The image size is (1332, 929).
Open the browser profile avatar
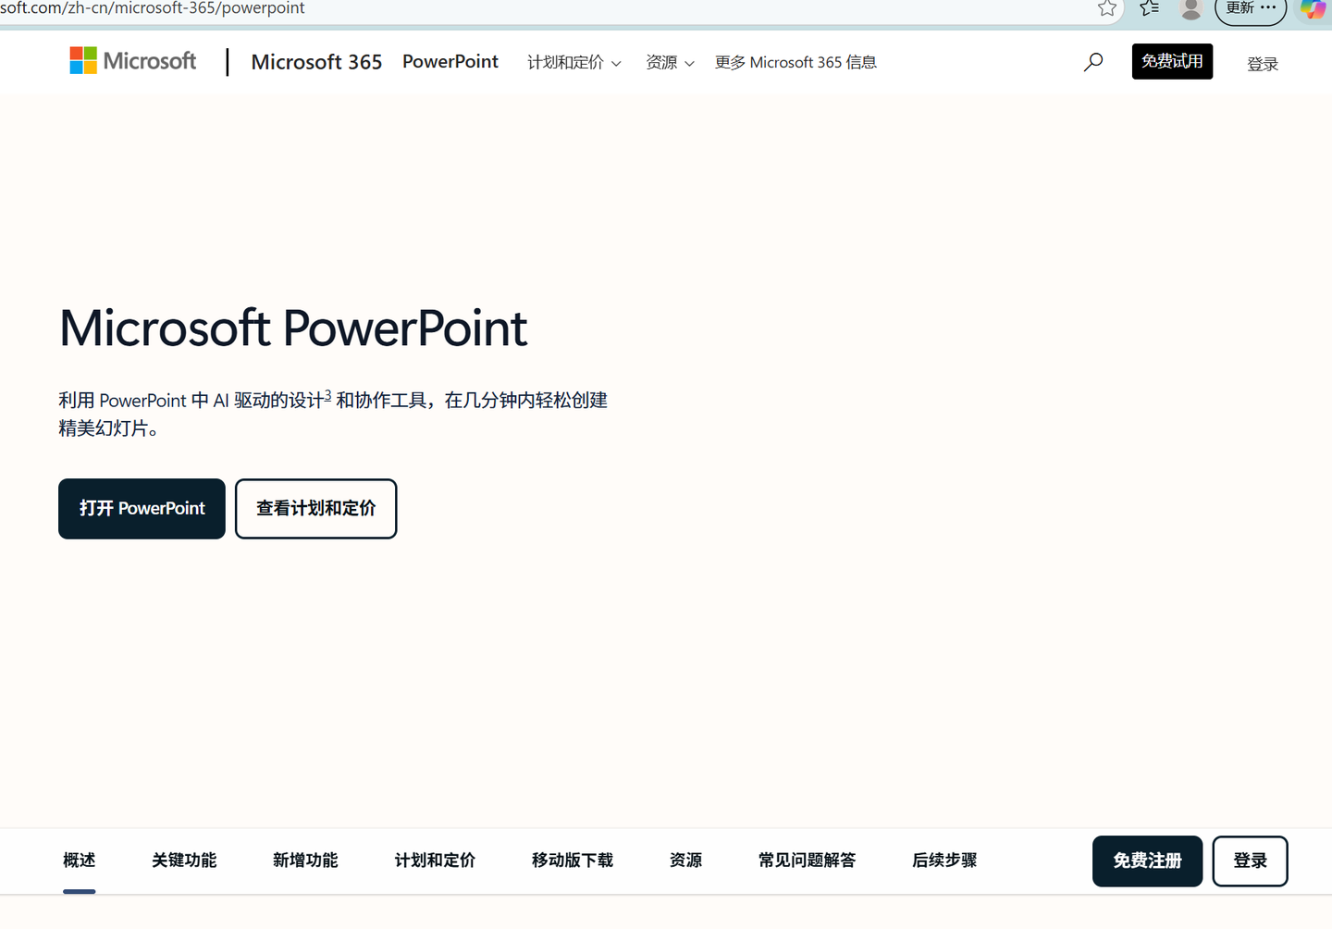[1191, 9]
